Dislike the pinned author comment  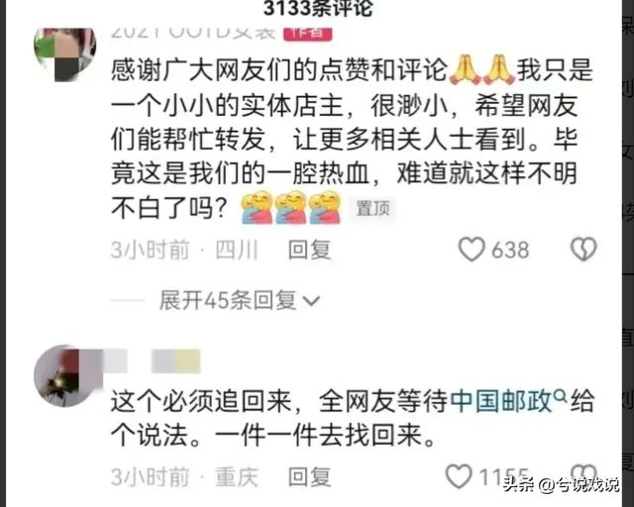[583, 249]
